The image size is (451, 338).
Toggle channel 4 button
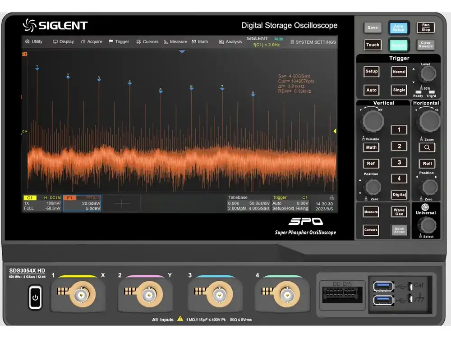(x=399, y=178)
